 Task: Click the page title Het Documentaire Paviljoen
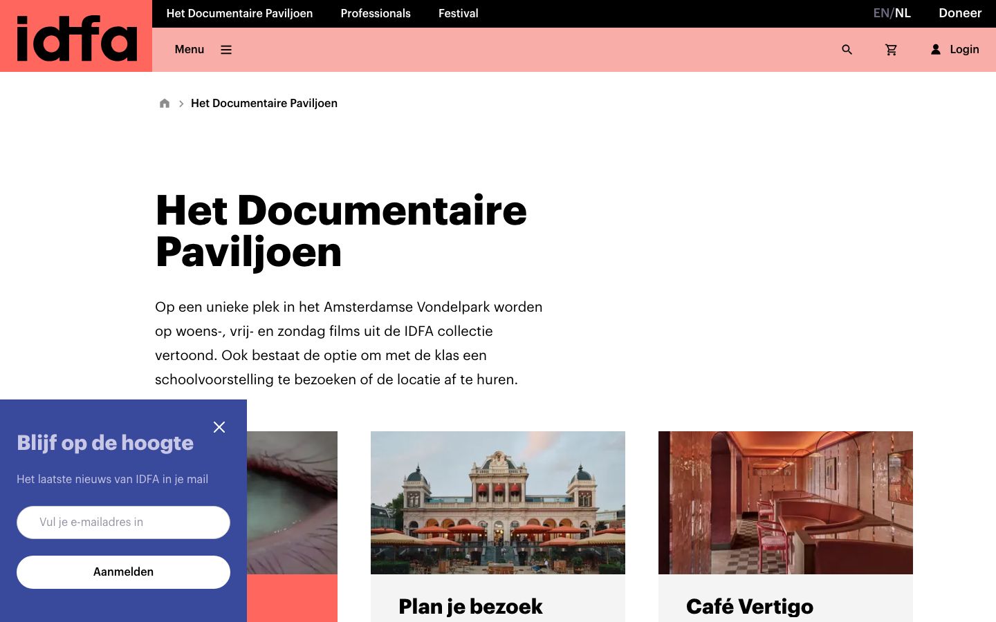[x=341, y=231]
